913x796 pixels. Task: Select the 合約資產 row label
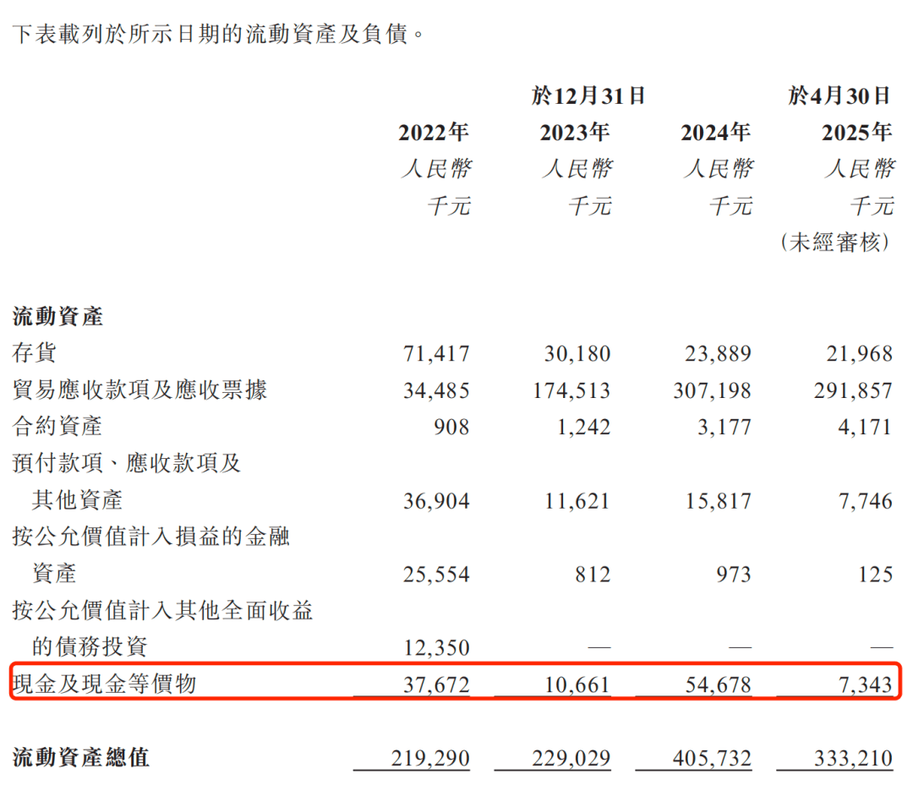[x=57, y=426]
